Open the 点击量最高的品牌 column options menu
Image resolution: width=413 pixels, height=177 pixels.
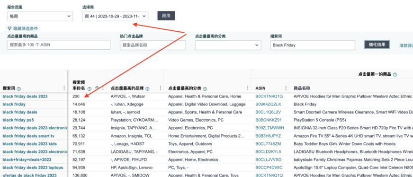(x=160, y=88)
